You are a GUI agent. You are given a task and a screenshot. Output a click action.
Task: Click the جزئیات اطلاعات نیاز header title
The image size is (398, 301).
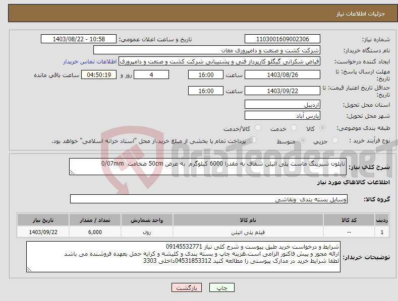(361, 14)
